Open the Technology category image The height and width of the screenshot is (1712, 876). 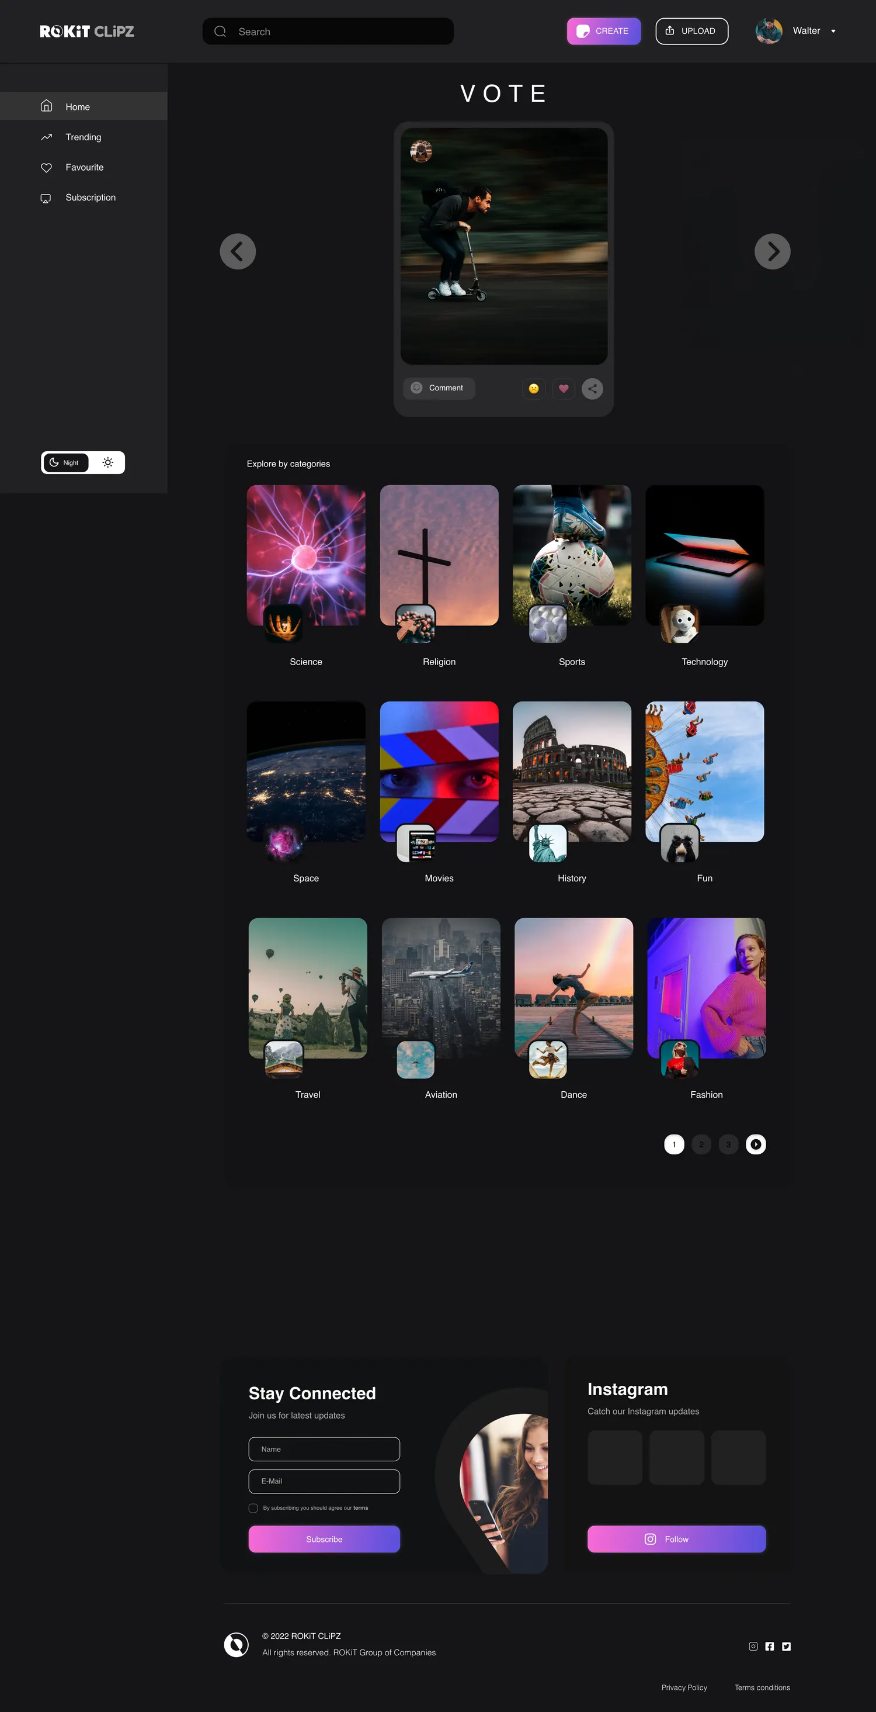point(705,555)
